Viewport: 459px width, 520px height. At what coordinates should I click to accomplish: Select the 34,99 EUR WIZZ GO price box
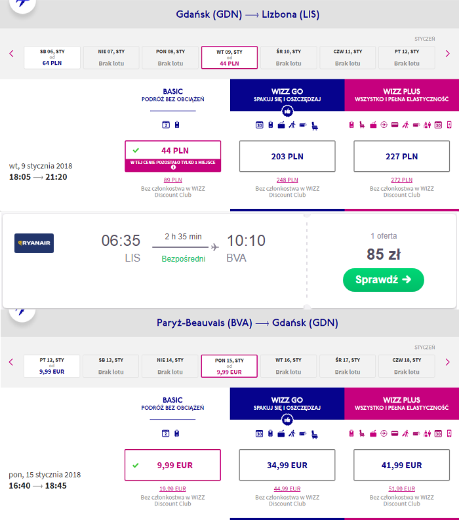(x=287, y=465)
